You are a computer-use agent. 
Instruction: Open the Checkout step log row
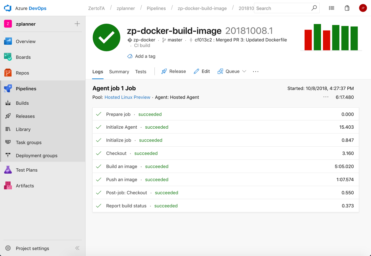226,153
